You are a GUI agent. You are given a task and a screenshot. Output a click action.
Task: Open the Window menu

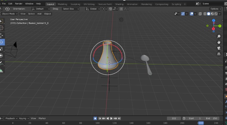(x=29, y=4)
